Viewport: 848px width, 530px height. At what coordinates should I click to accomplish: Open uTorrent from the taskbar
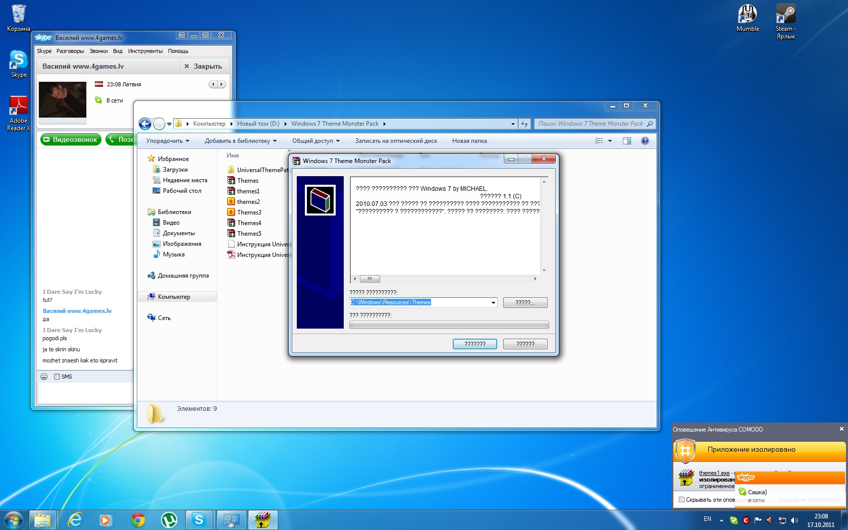pyautogui.click(x=169, y=520)
